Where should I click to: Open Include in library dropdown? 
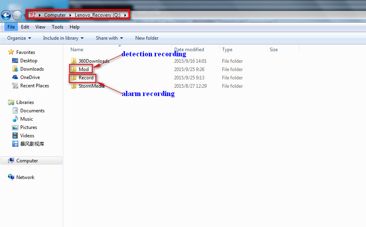point(63,38)
